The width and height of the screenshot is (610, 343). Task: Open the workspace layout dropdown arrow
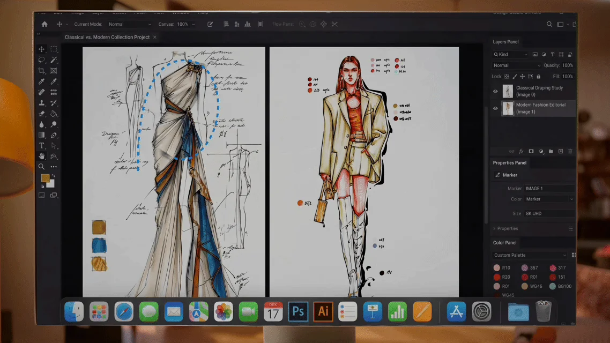[x=568, y=25]
